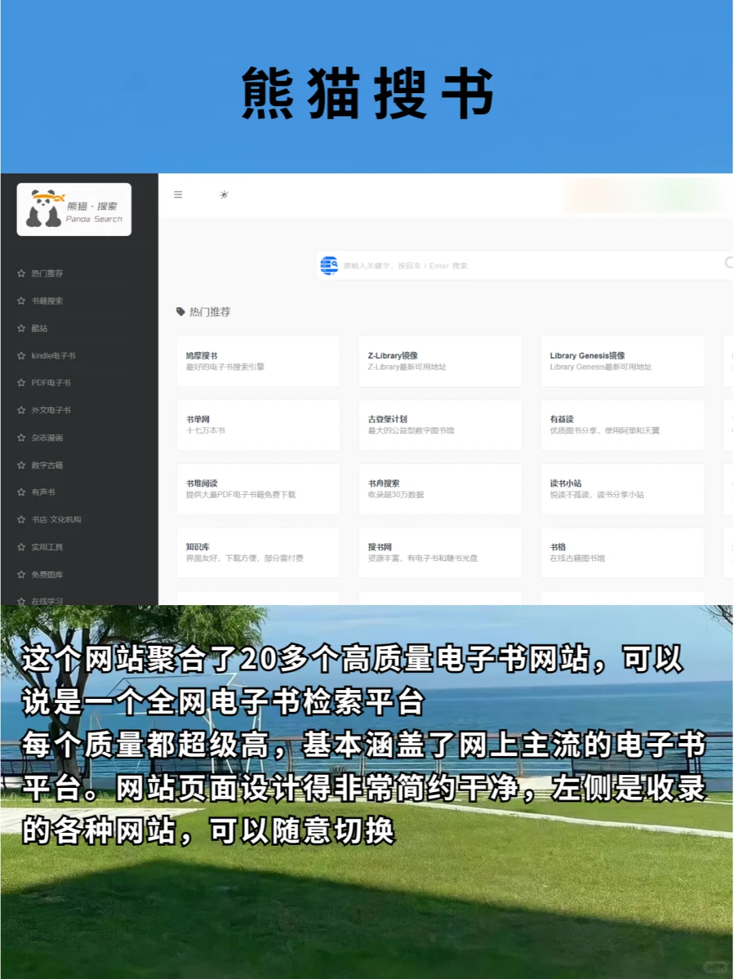Image resolution: width=734 pixels, height=979 pixels.
Task: Click star icon beside kindle电子书
Action: [21, 356]
